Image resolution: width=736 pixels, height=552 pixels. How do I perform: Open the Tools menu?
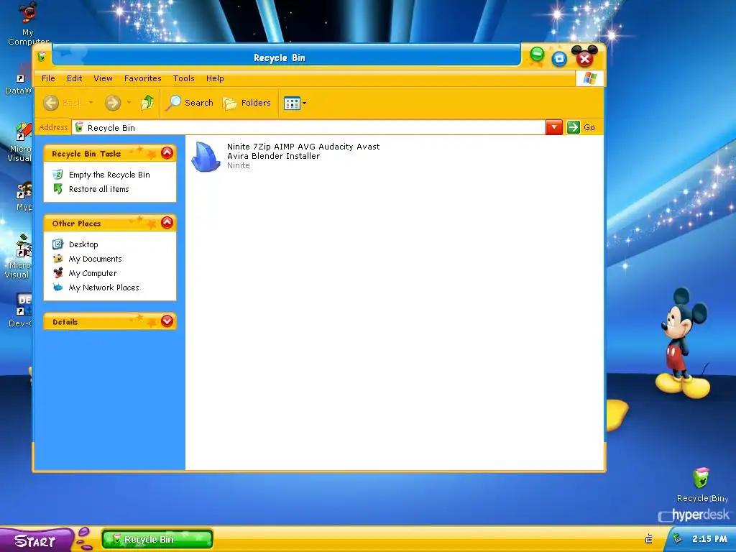pyautogui.click(x=183, y=78)
